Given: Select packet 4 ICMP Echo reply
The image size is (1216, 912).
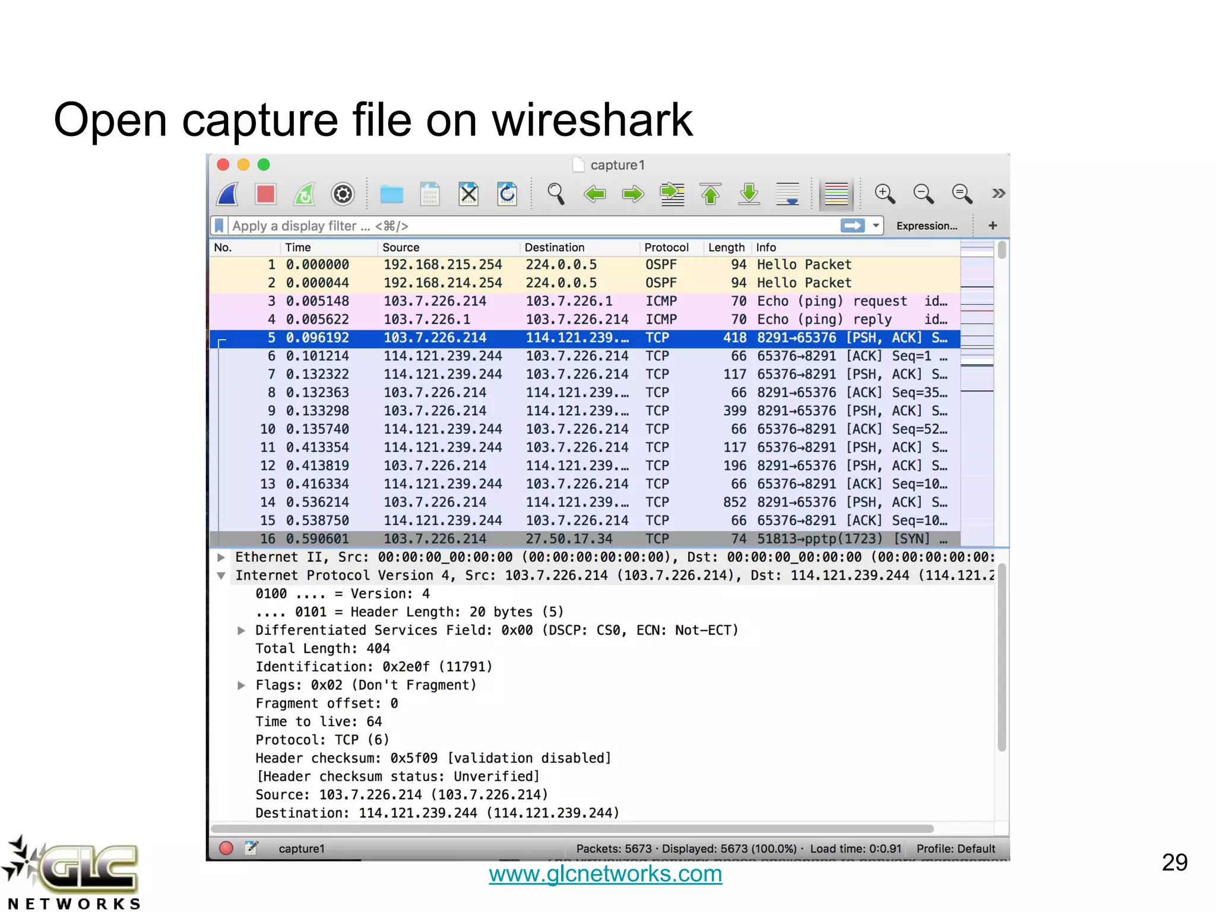Looking at the screenshot, I should click(x=585, y=319).
